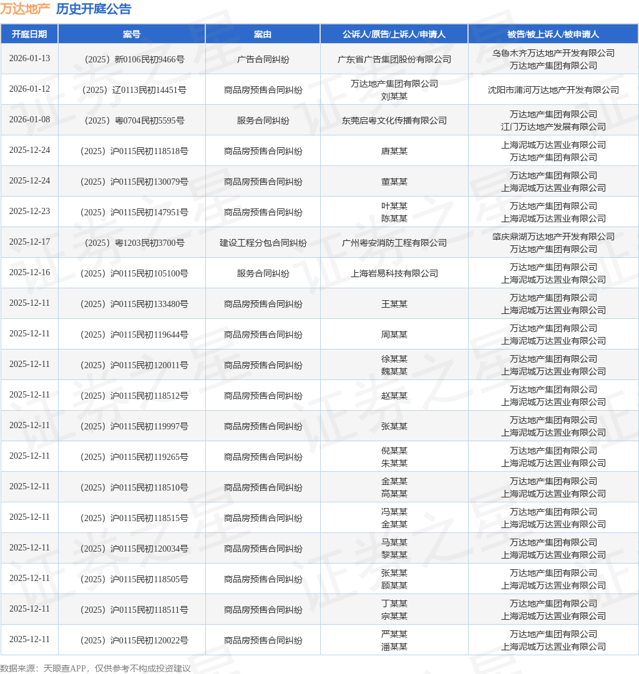This screenshot has width=639, height=674.
Task: Click plaintiff 徐某某
Action: (x=394, y=358)
